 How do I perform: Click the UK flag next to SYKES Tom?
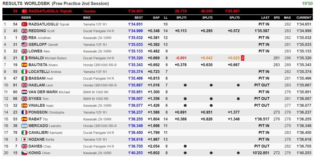(x=24, y=99)
